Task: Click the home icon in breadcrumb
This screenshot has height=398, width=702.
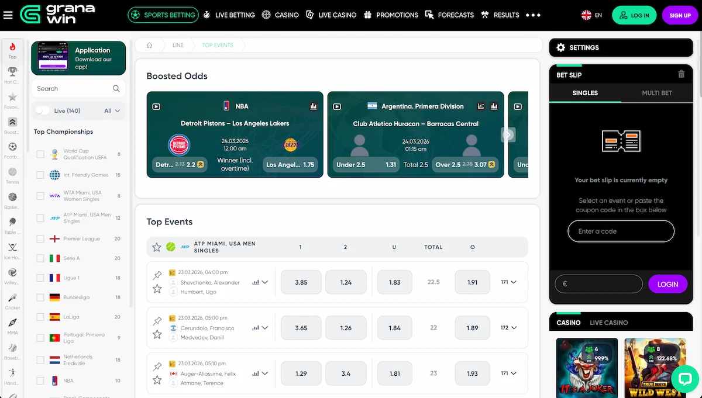Action: (x=150, y=45)
